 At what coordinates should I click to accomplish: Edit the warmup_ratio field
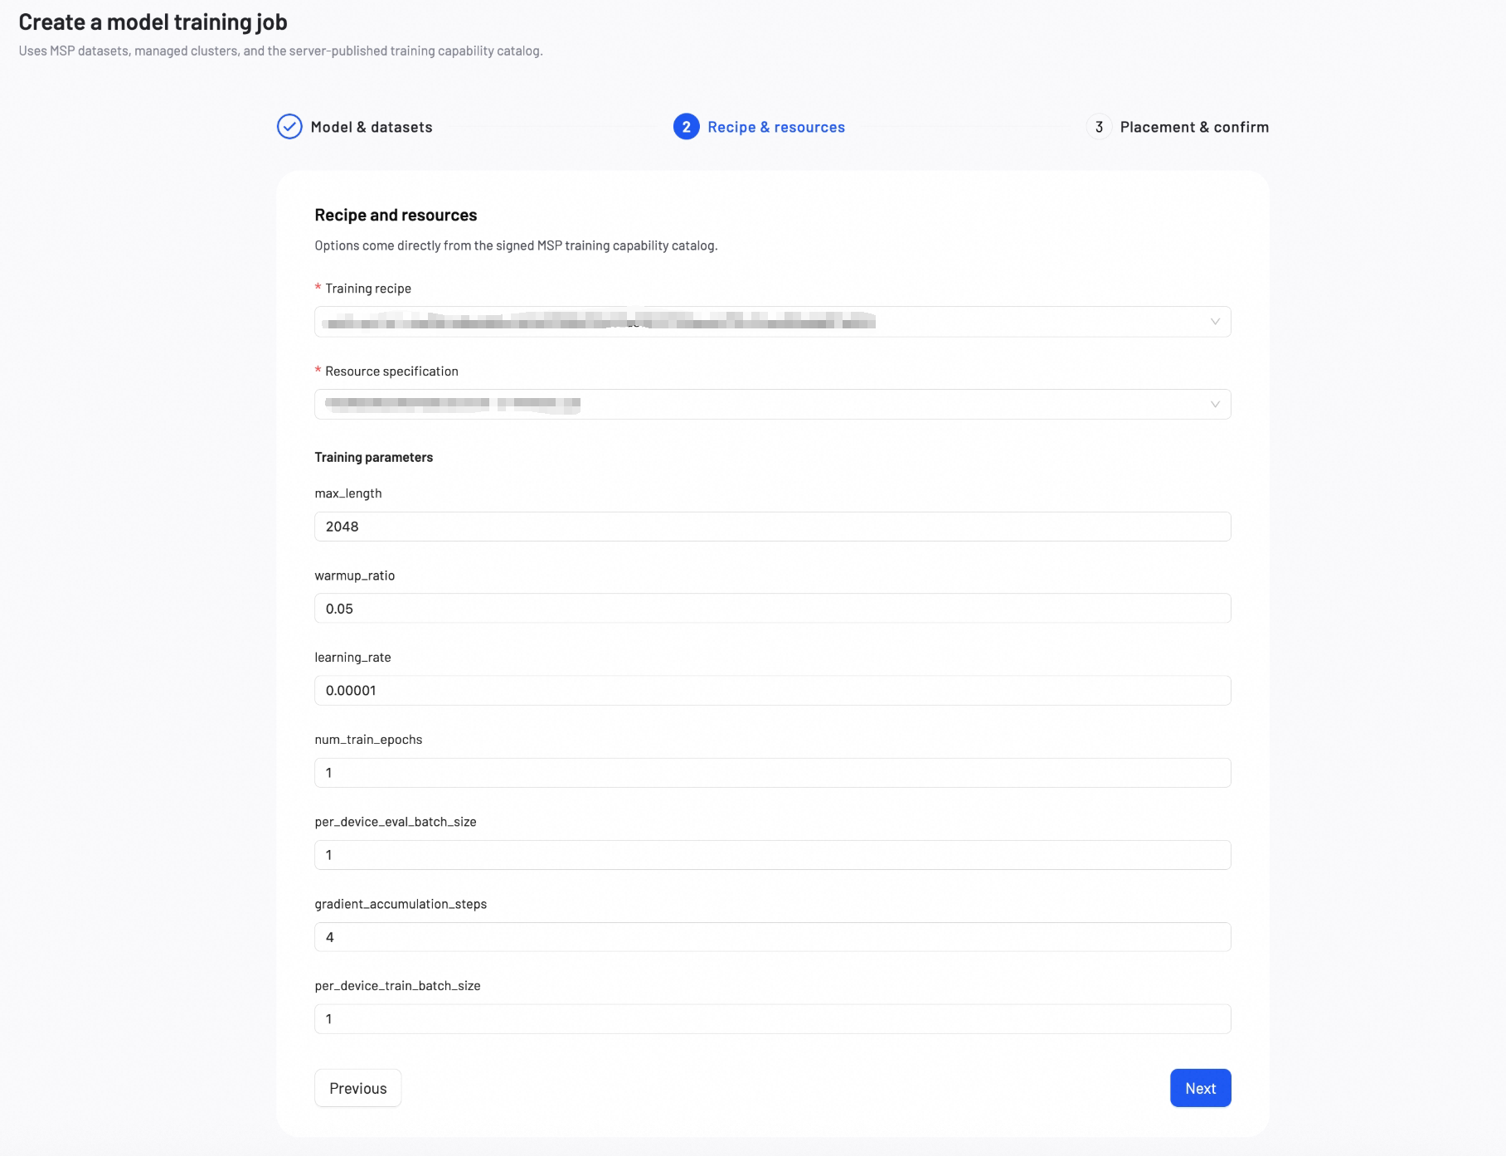click(772, 609)
